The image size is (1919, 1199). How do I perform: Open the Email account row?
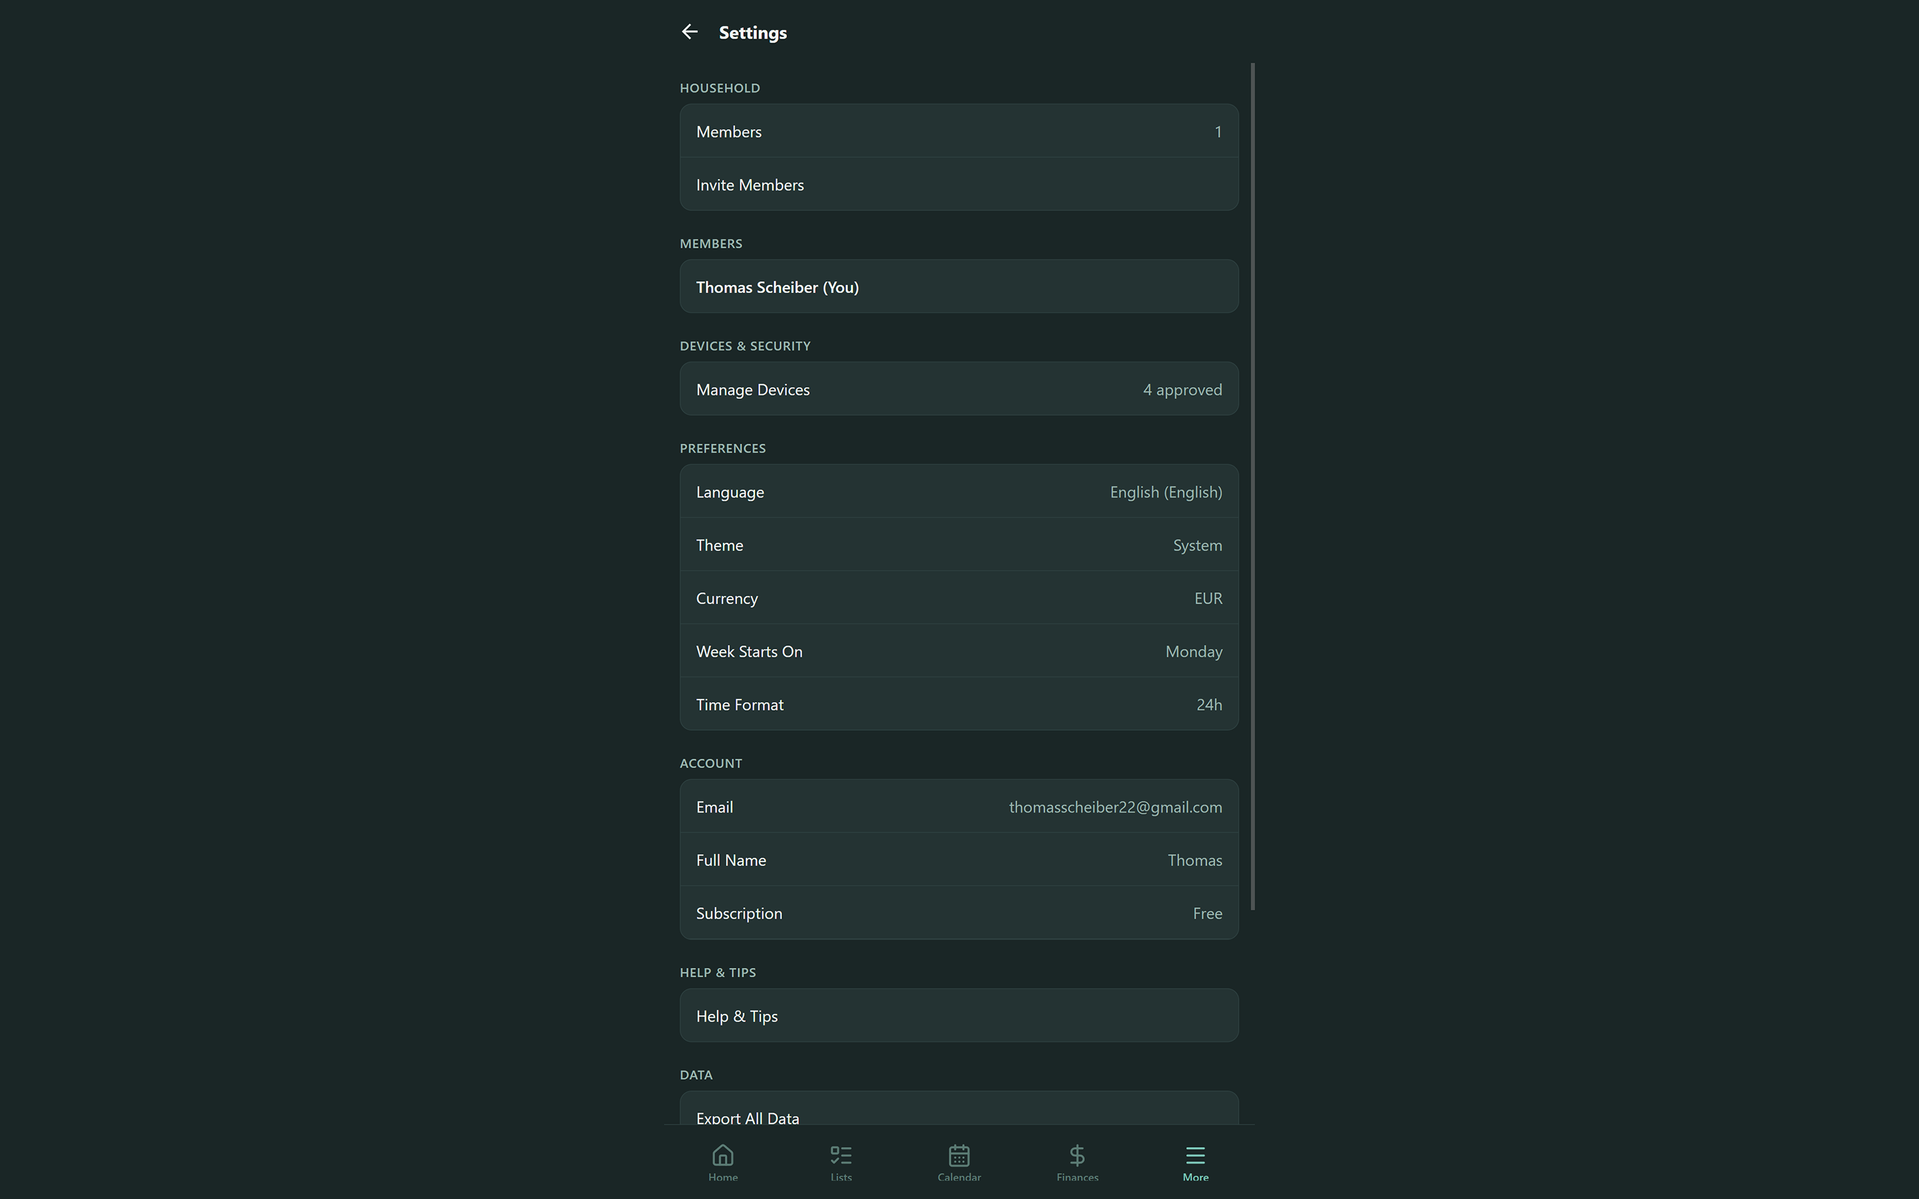959,806
